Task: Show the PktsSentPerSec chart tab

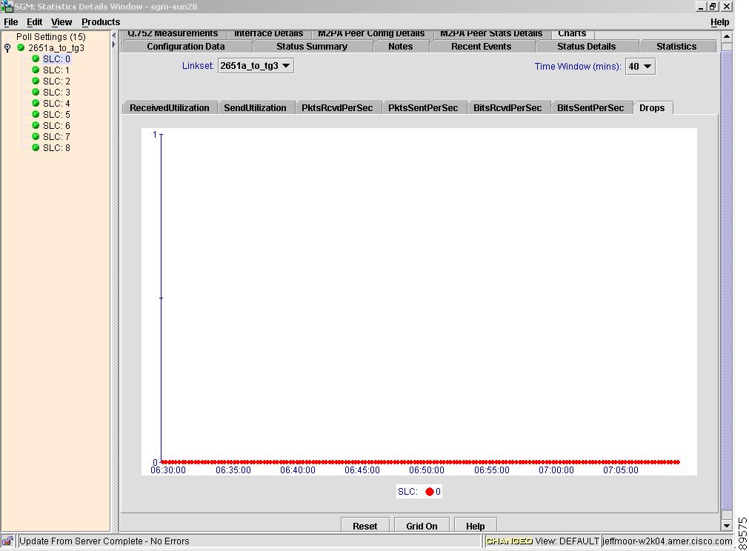Action: coord(423,108)
